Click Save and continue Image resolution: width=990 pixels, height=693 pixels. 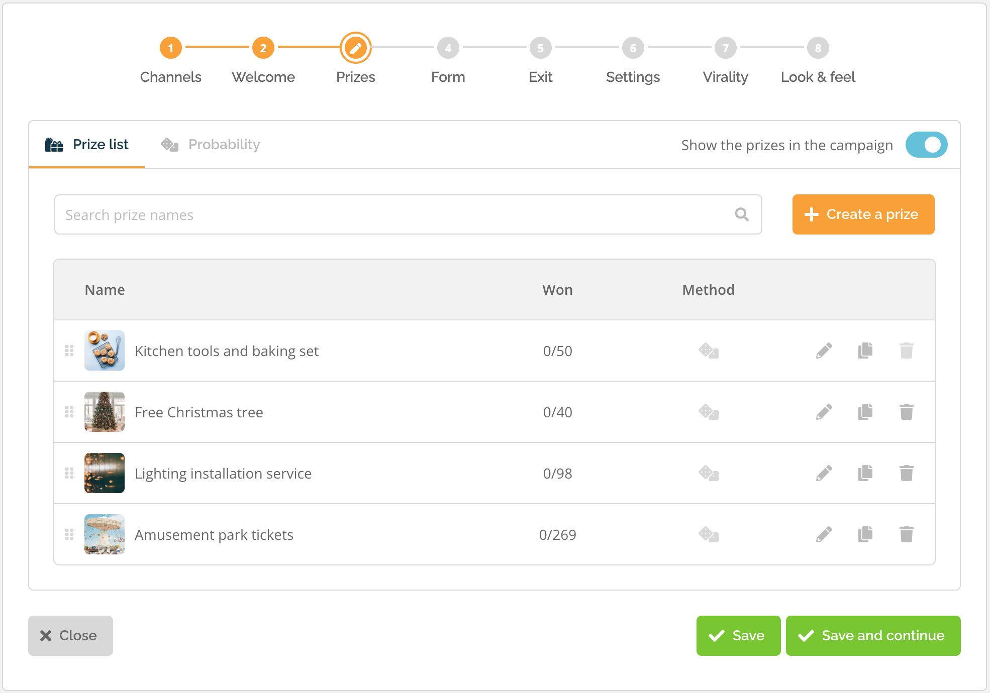coord(873,635)
